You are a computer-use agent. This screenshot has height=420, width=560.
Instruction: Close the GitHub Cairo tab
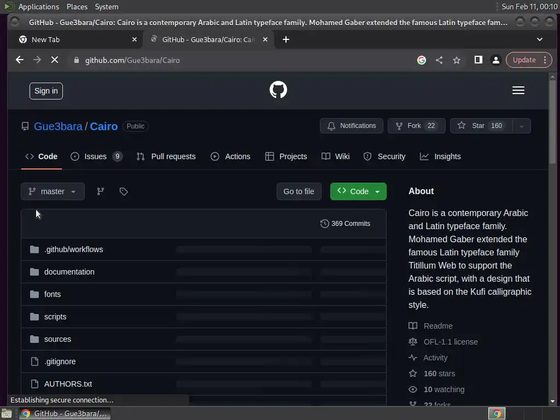point(265,39)
